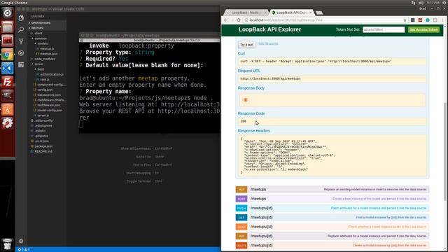Open config.json file
This screenshot has width=448, height=252.
tap(45, 90)
